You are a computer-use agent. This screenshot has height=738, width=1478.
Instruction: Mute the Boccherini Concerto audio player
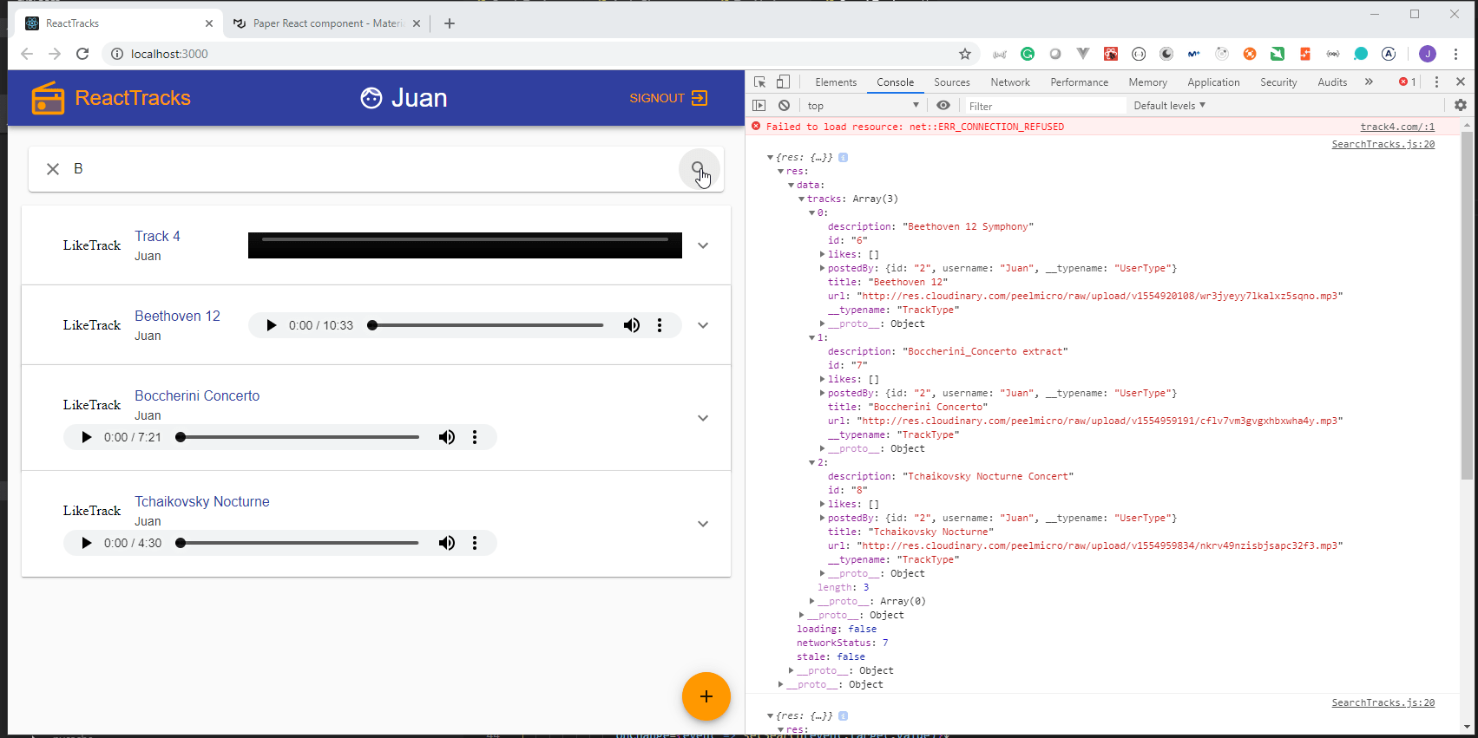pyautogui.click(x=447, y=437)
